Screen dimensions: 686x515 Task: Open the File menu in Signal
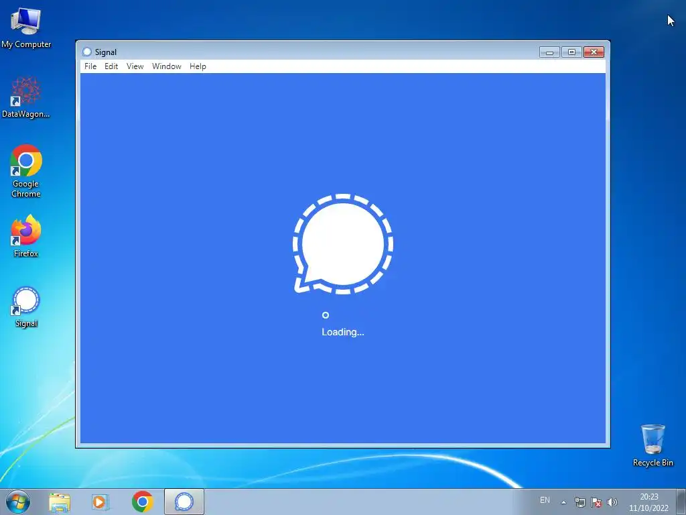point(90,66)
